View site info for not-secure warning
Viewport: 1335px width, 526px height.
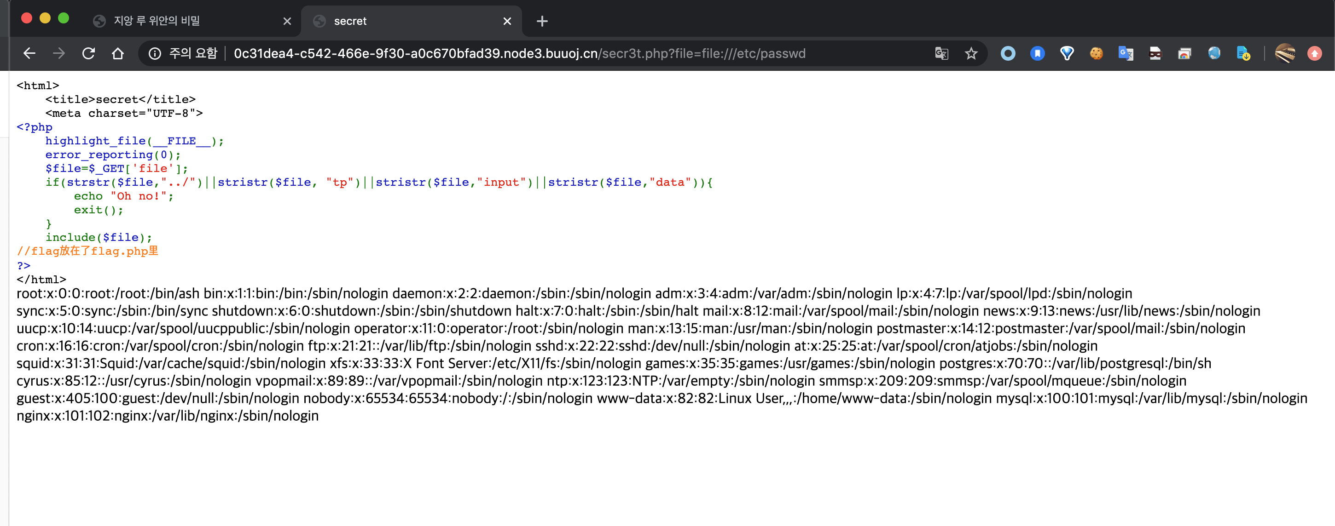click(x=154, y=53)
